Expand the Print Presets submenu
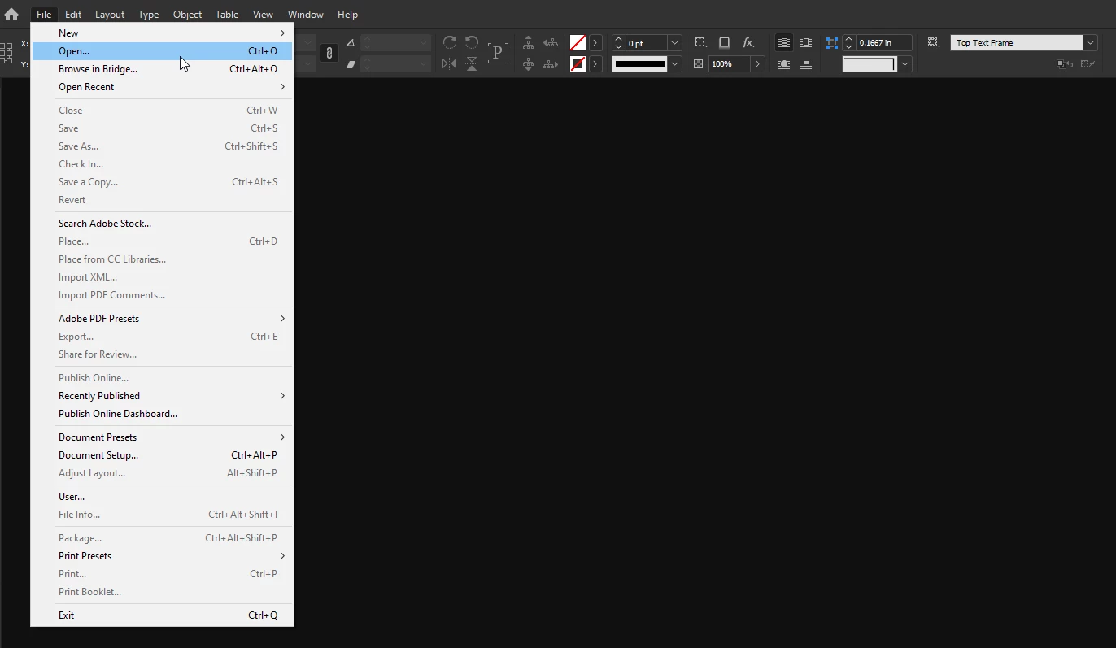1116x648 pixels. pos(162,556)
